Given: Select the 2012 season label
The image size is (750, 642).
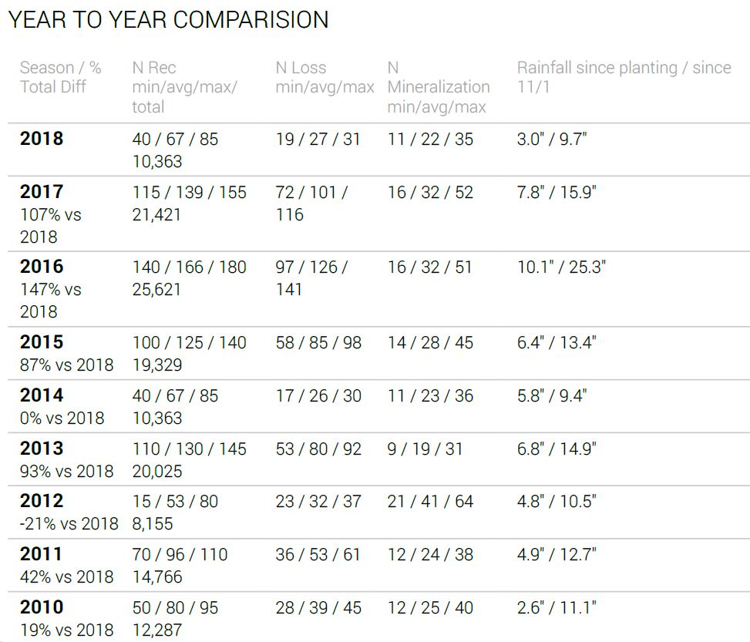Looking at the screenshot, I should (x=42, y=501).
